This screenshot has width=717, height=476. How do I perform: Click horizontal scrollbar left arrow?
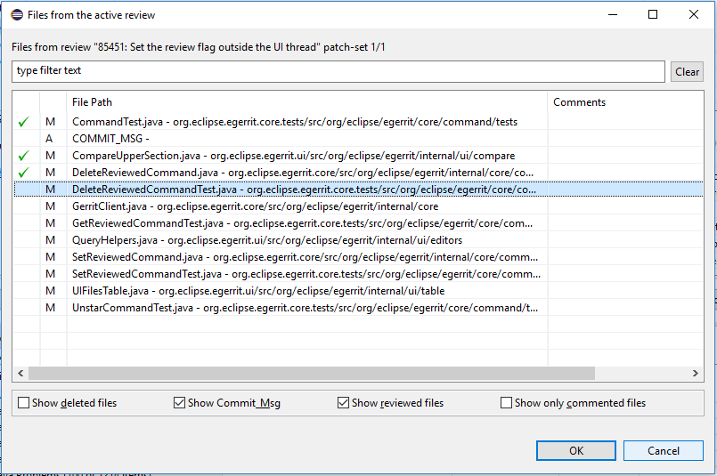(20, 373)
